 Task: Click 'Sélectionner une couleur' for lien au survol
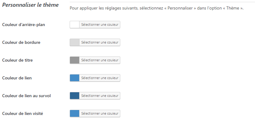pos(100,96)
